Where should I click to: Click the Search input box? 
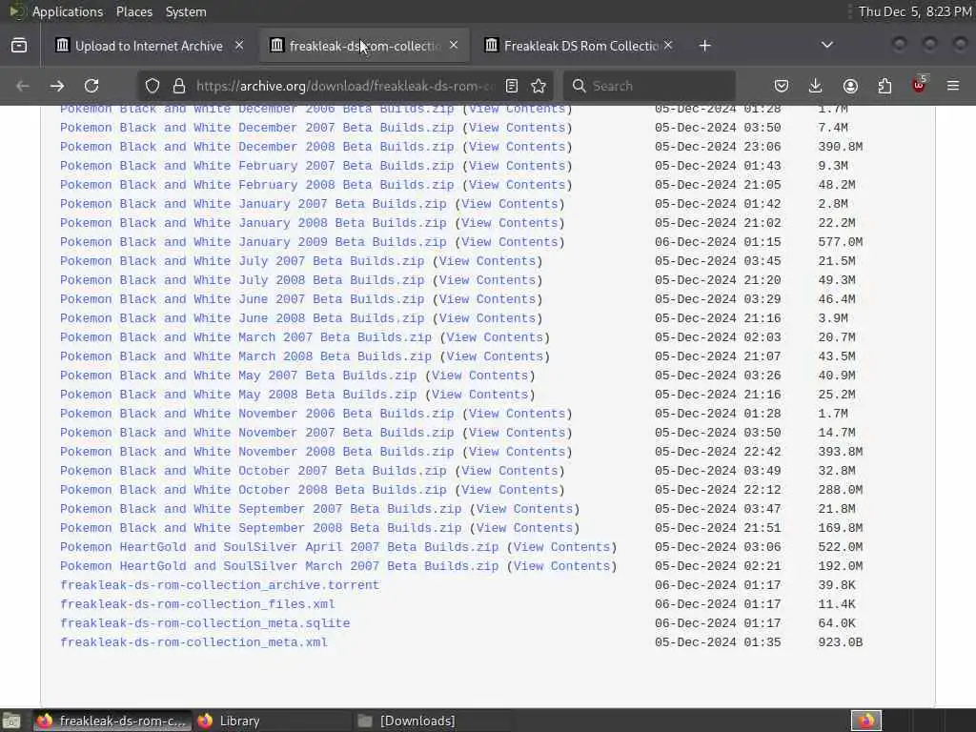pyautogui.click(x=649, y=86)
